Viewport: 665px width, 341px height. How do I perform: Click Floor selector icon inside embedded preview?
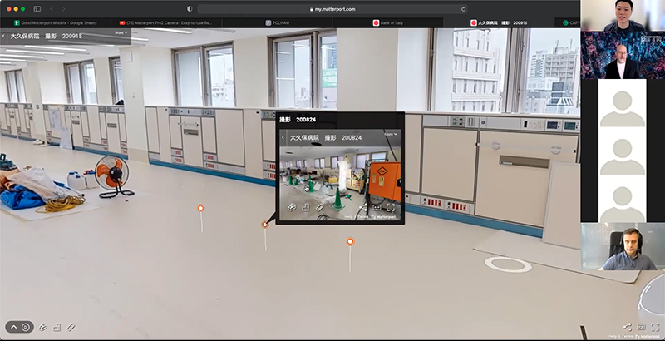306,207
